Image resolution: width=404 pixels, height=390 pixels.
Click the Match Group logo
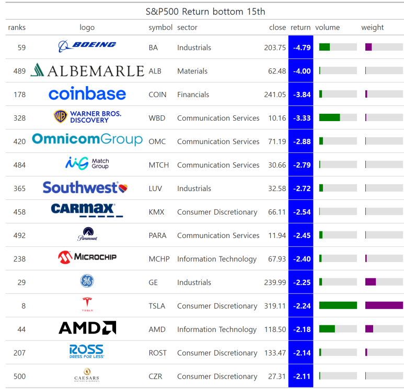pyautogui.click(x=87, y=163)
